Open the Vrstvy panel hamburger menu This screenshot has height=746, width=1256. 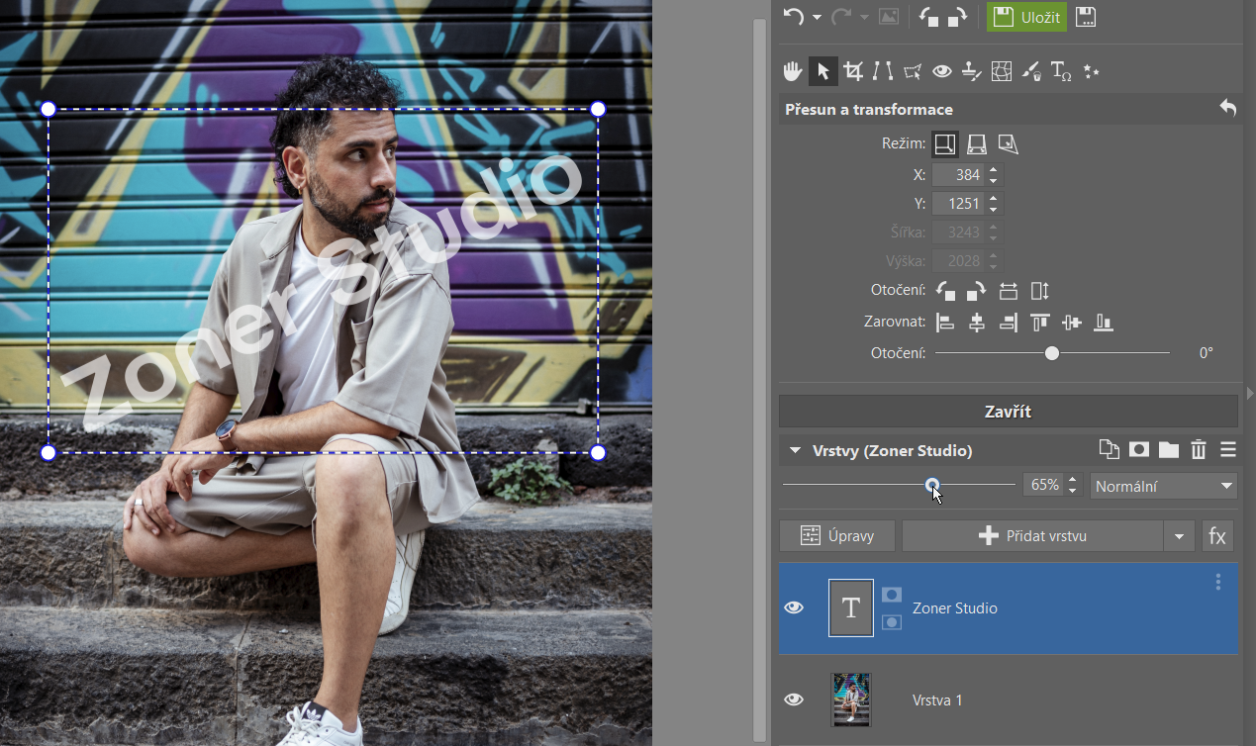(1228, 450)
